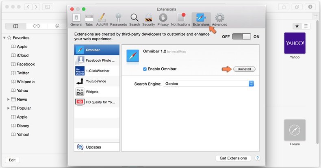
Task: Open the Twitter bookmark
Action: [x=20, y=73]
